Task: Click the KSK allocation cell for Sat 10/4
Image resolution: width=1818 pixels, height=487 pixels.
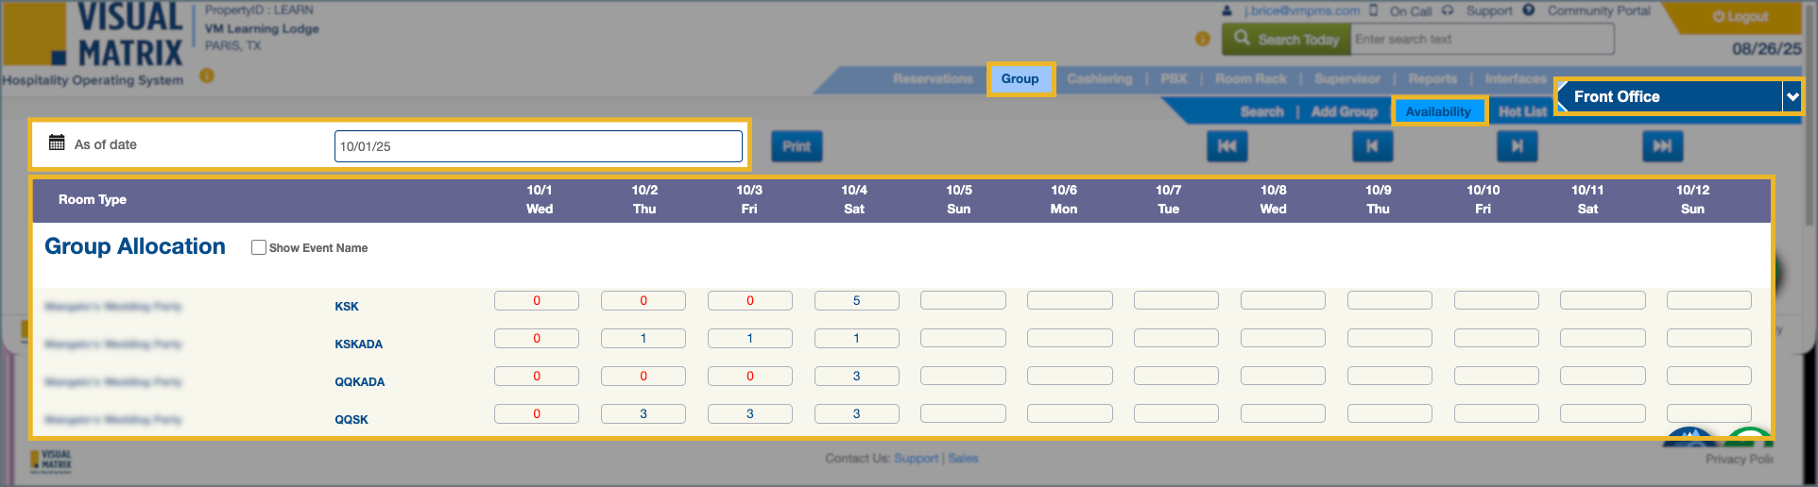Action: coord(856,301)
